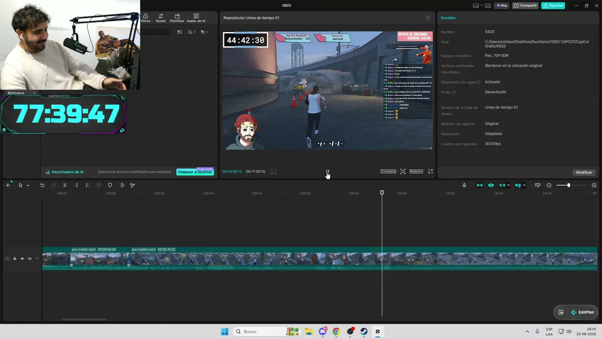
Task: Expand the pointer tool mode dropdown
Action: pyautogui.click(x=28, y=186)
